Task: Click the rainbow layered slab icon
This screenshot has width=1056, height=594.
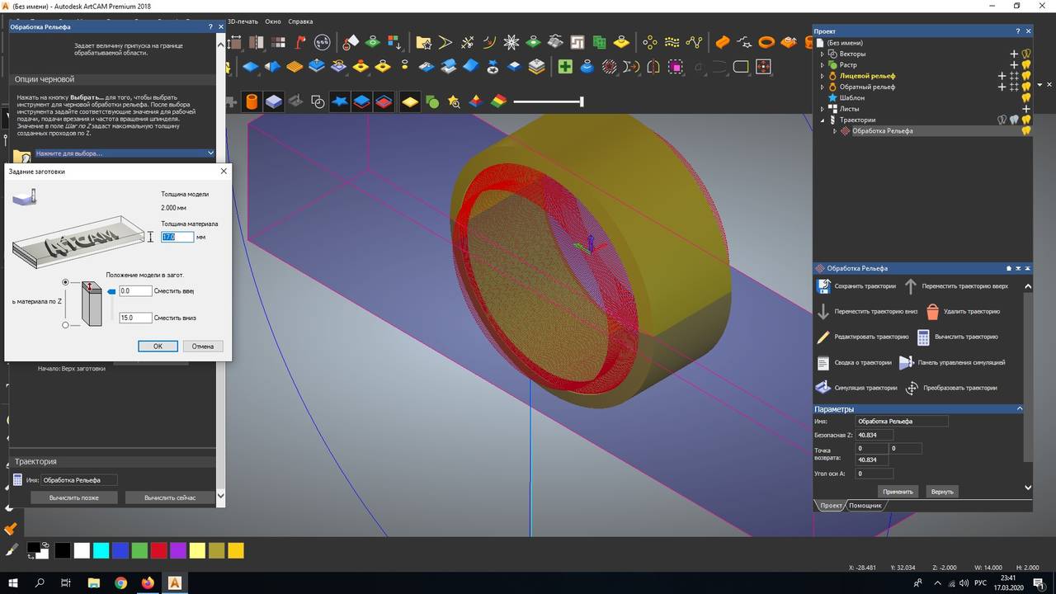Action: coord(498,102)
